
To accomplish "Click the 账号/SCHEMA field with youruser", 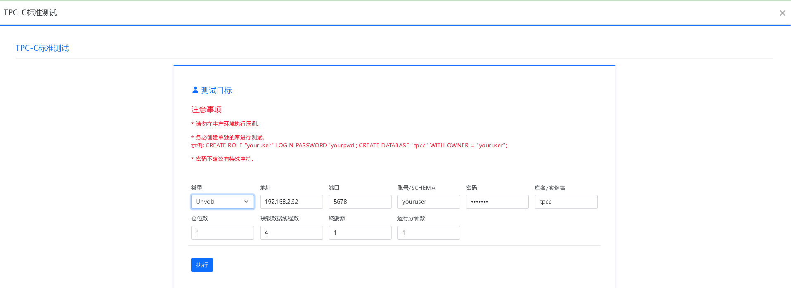I will [428, 202].
